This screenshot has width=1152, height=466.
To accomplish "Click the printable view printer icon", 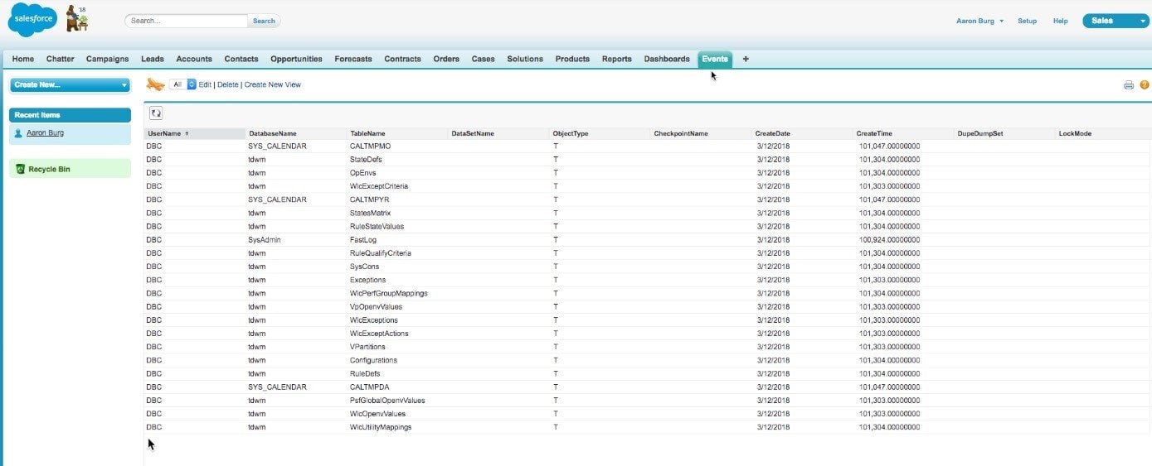I will (1128, 84).
